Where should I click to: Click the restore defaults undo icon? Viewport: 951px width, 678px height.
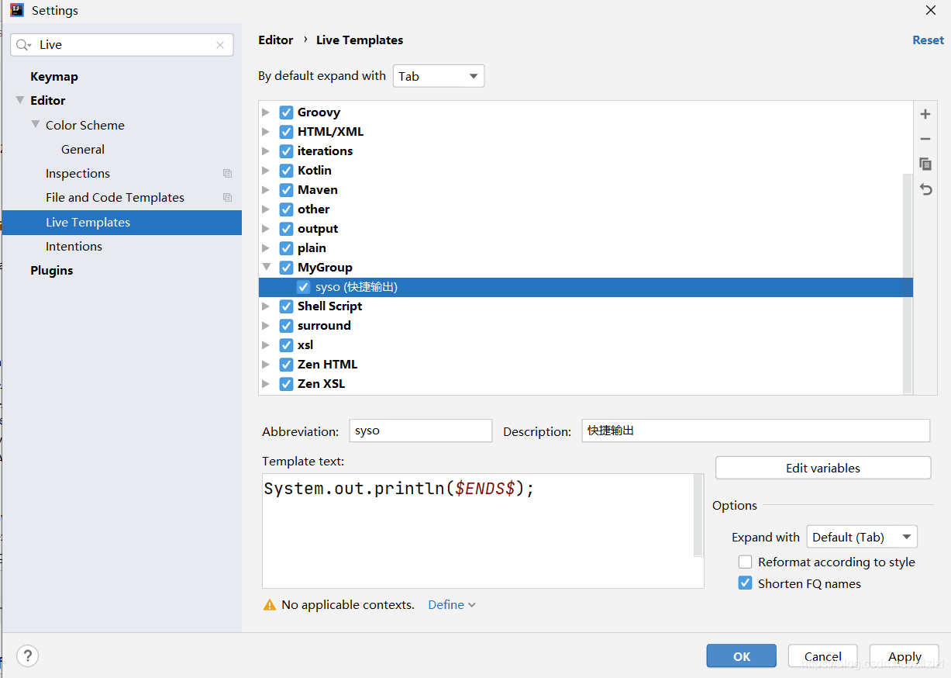coord(925,189)
